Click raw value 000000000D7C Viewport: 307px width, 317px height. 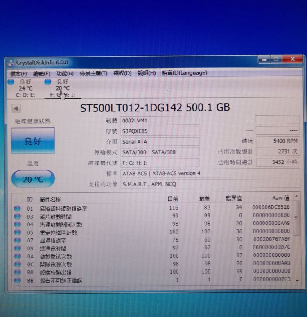point(271,247)
